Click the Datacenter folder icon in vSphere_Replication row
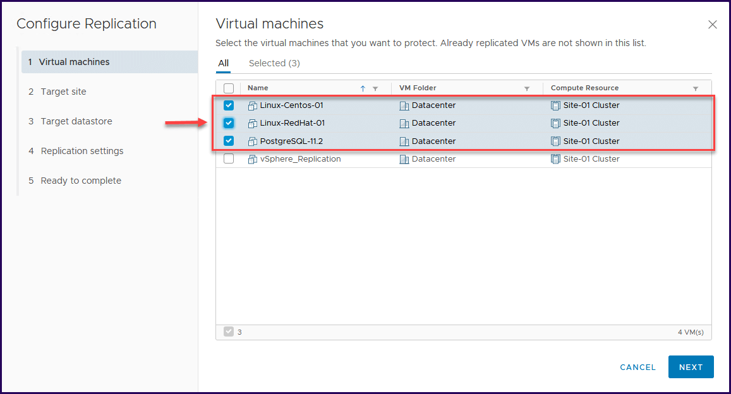Viewport: 731px width, 394px height. coord(404,159)
